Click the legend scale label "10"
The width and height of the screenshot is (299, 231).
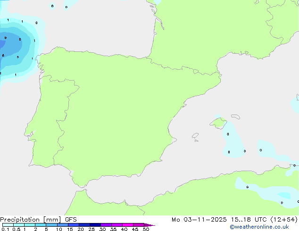pyautogui.click(x=59, y=229)
